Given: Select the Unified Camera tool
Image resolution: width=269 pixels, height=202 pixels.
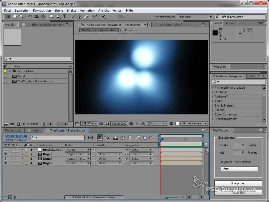Looking at the screenshot, I should pos(37,17).
